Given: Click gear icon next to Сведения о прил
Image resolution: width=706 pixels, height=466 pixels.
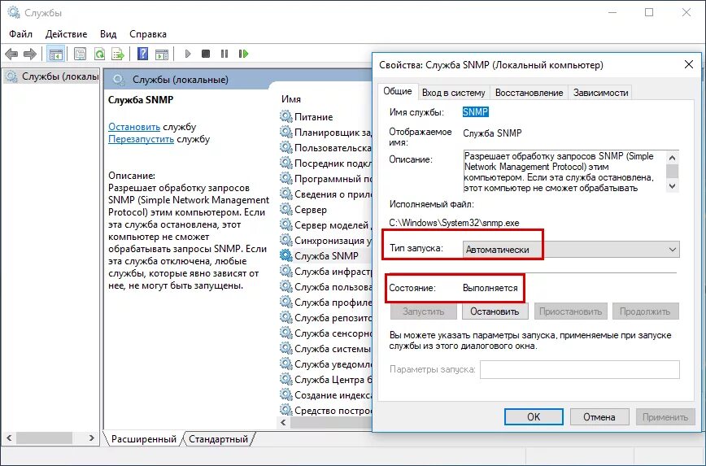Looking at the screenshot, I should pos(286,194).
